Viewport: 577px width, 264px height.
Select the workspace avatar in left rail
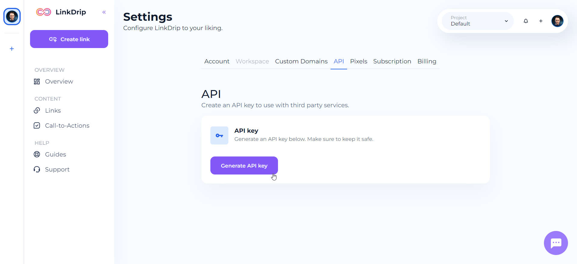12,17
